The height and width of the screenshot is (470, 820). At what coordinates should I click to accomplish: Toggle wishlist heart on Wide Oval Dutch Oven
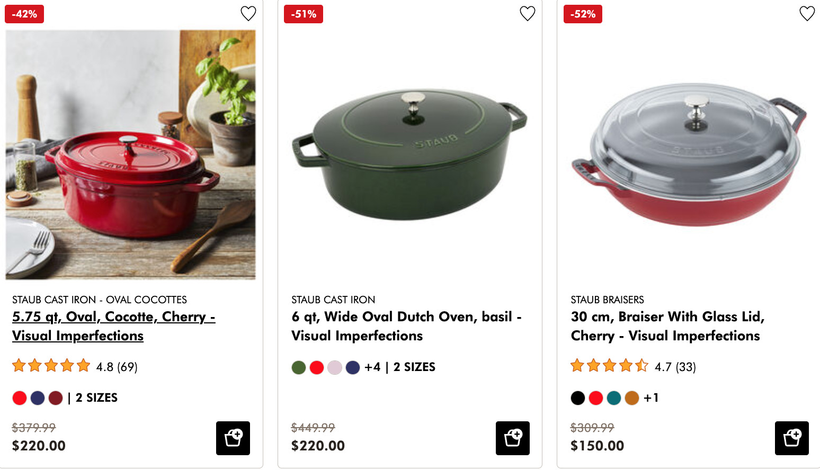tap(528, 13)
